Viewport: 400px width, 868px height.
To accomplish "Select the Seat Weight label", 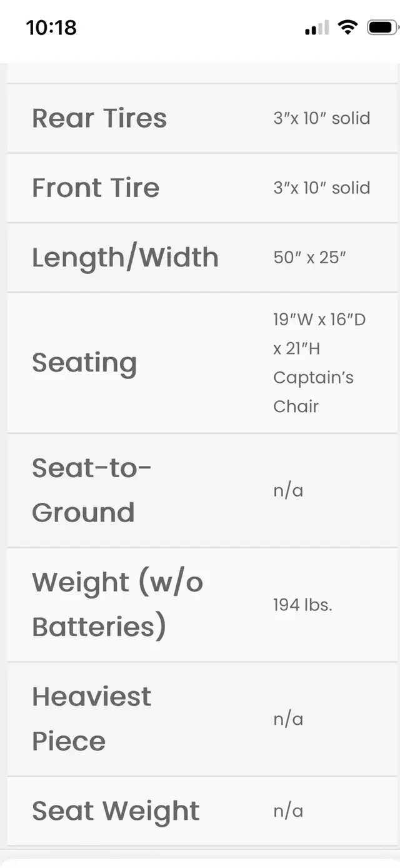I will 116,811.
